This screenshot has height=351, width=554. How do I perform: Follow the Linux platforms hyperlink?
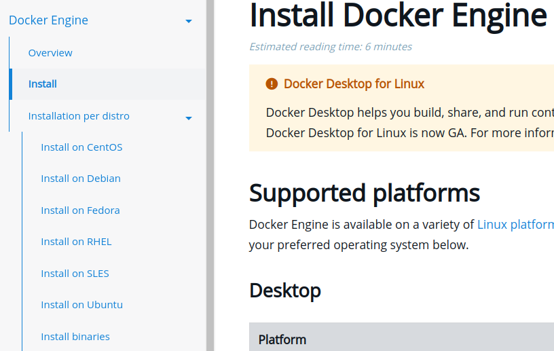coord(515,224)
